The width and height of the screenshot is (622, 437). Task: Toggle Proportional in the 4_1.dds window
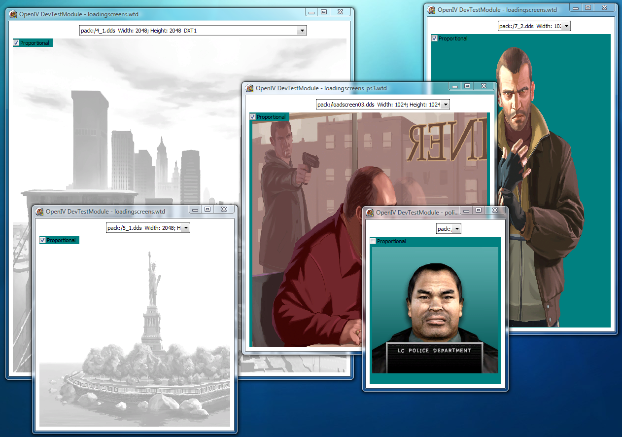tap(16, 43)
